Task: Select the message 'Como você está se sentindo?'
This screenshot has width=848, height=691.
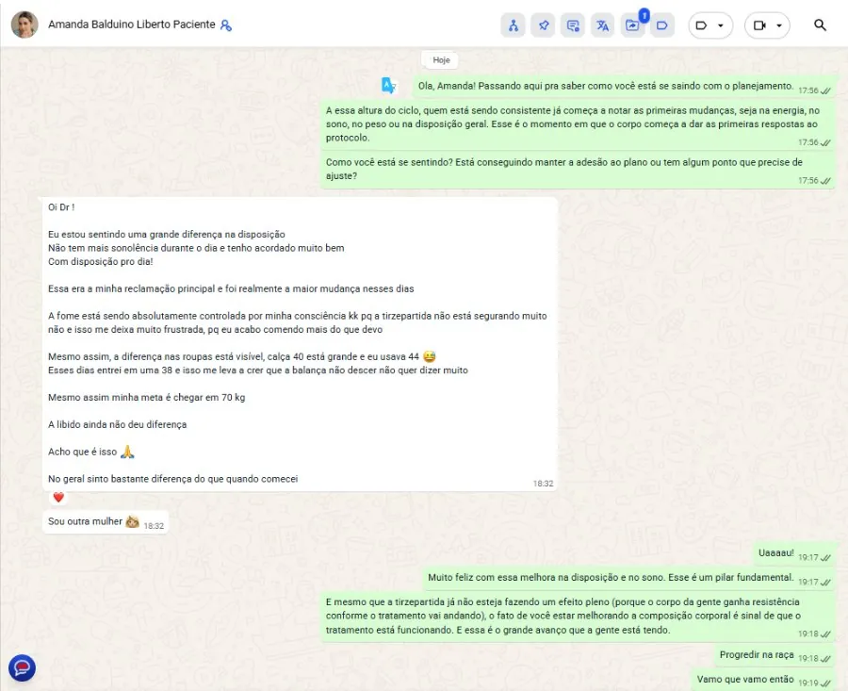Action: [x=578, y=170]
